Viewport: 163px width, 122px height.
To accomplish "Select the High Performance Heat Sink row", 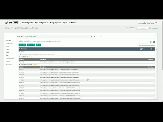I will point(87,62).
